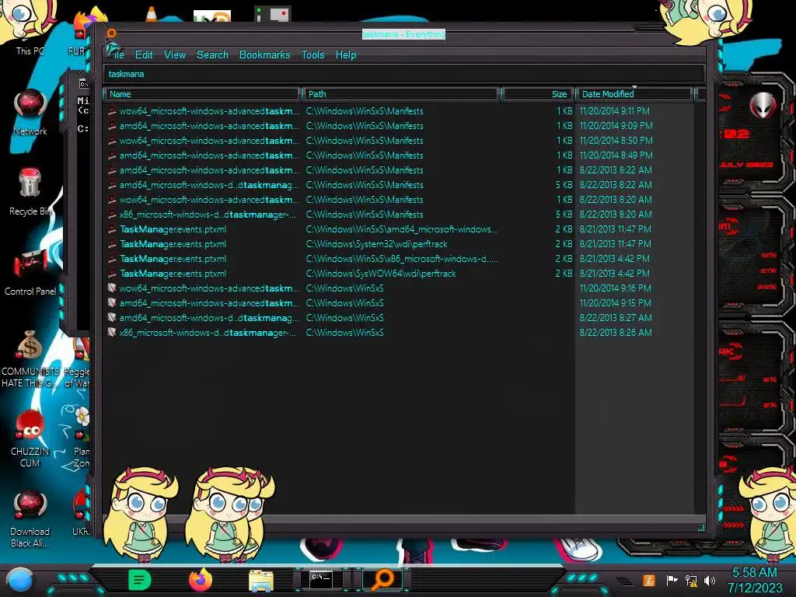Open Download Black Ali desktop icon
The width and height of the screenshot is (796, 597).
click(x=30, y=518)
